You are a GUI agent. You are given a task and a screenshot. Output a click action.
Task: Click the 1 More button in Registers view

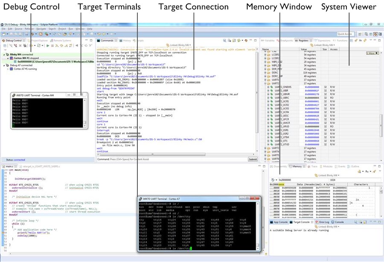pyautogui.click(x=372, y=53)
